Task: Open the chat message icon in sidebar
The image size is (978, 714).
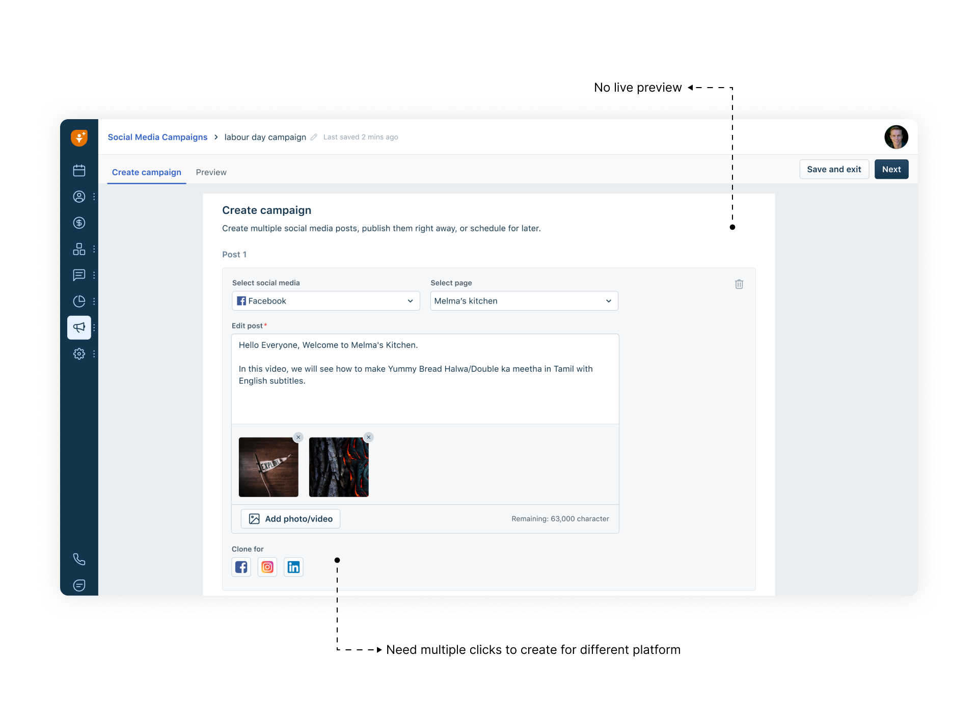Action: point(79,275)
